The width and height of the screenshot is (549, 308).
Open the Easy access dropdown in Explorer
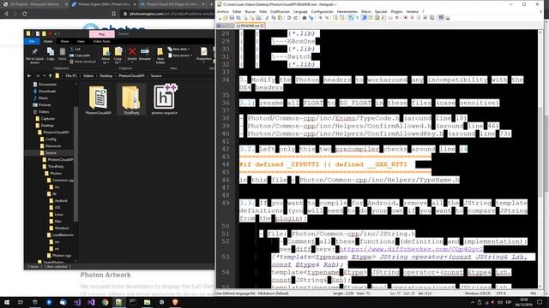(x=179, y=55)
